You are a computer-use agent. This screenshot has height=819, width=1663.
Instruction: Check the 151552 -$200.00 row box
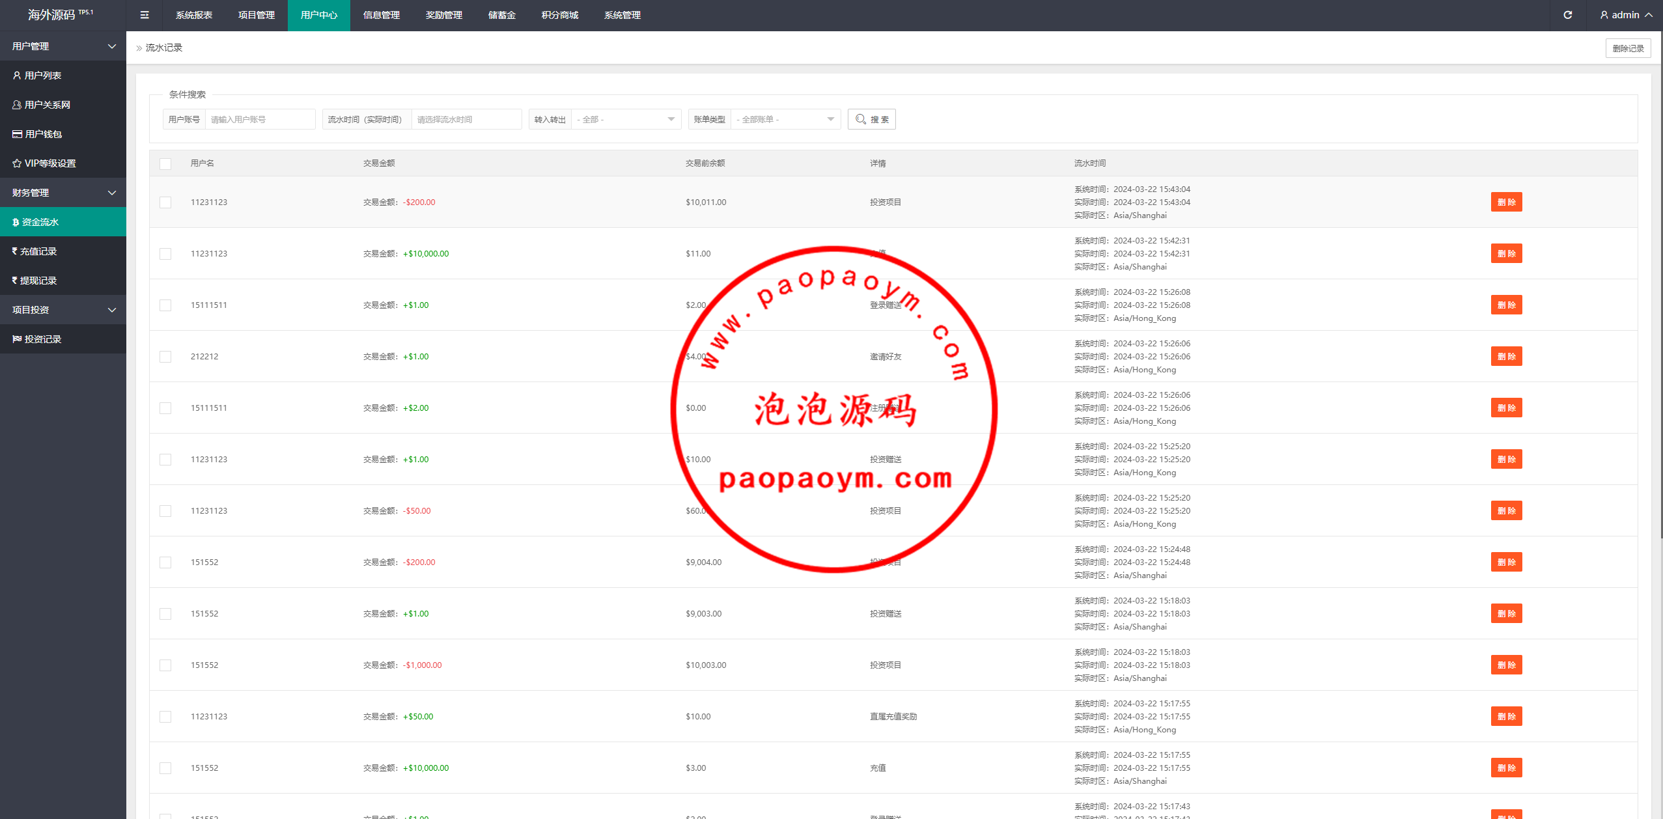pyautogui.click(x=165, y=562)
